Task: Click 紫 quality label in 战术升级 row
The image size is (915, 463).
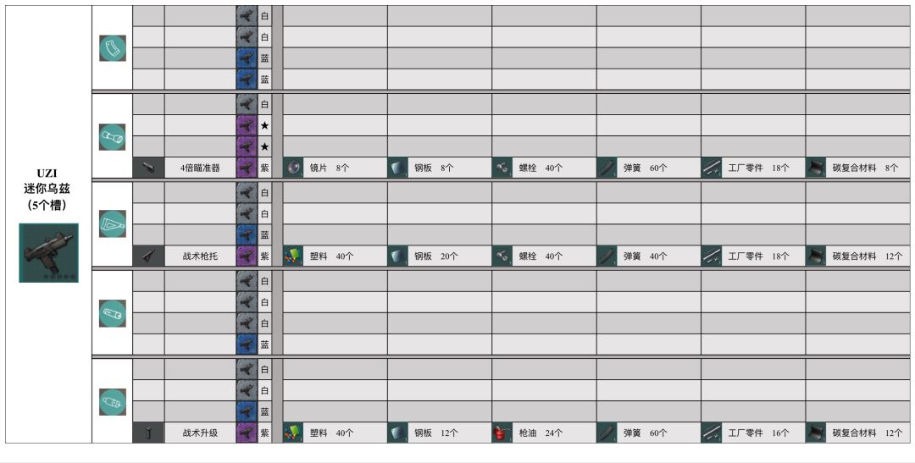Action: (x=265, y=433)
